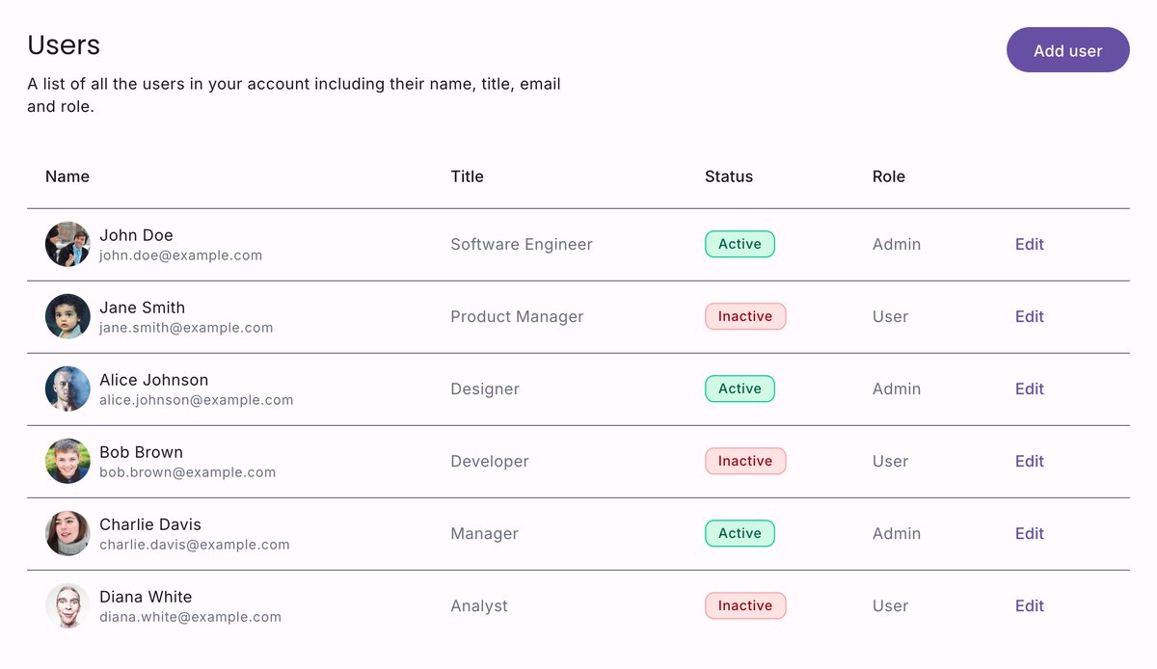Image resolution: width=1157 pixels, height=669 pixels.
Task: Click the alice.johnson@example.com email address
Action: [x=197, y=400]
